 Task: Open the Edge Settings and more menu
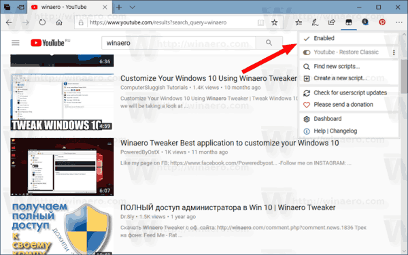(399, 22)
